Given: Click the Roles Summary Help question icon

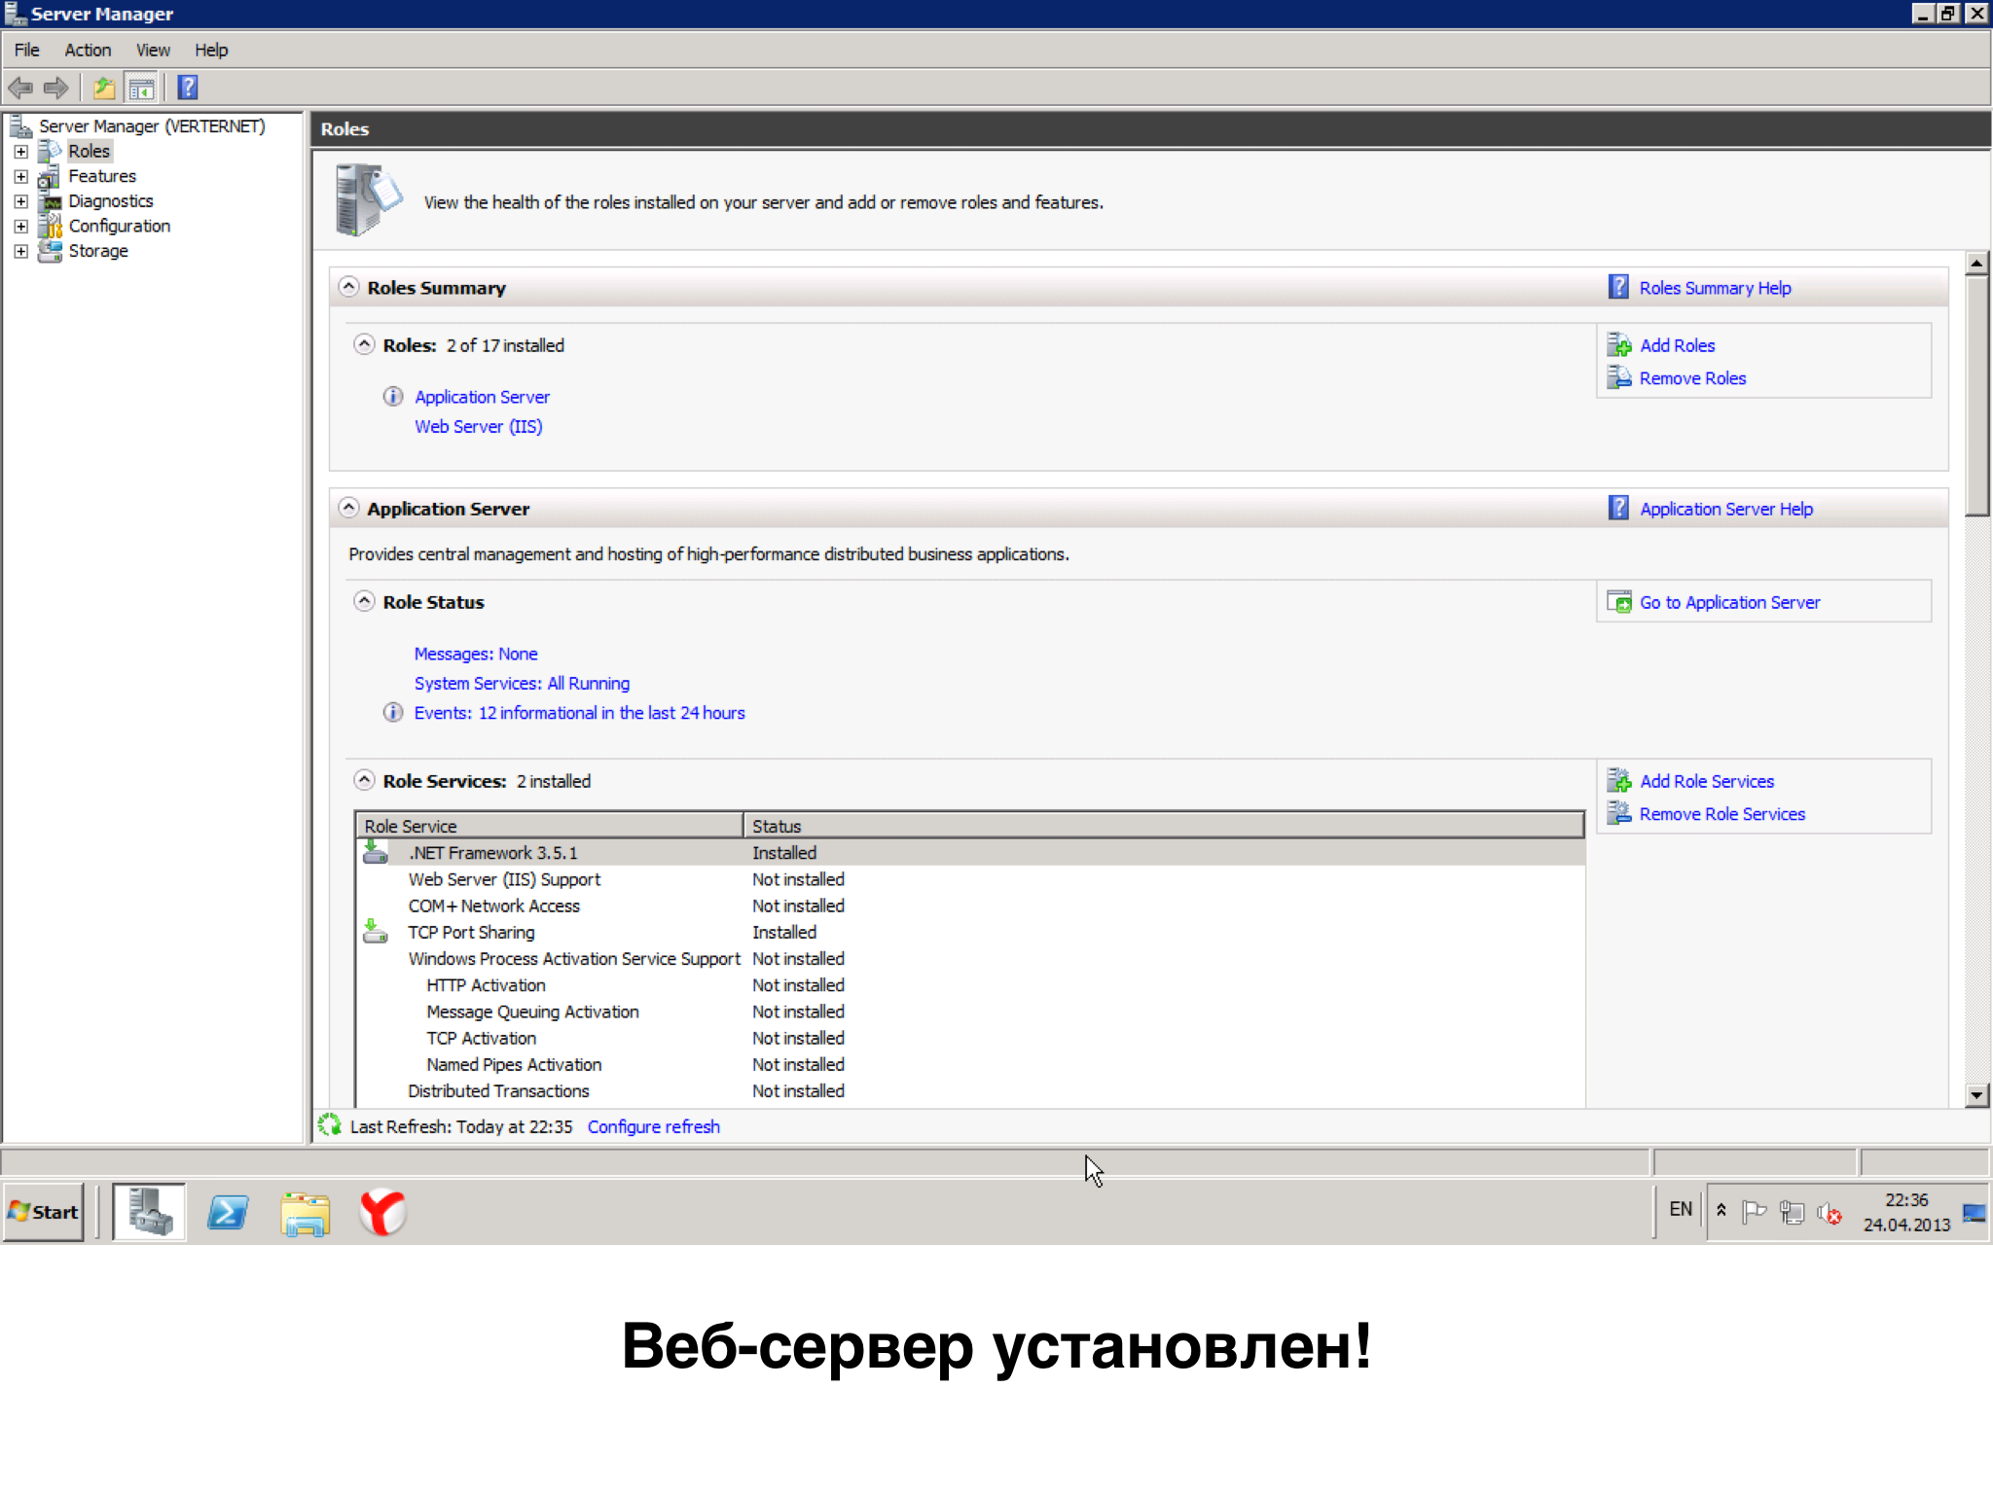Looking at the screenshot, I should [1618, 287].
